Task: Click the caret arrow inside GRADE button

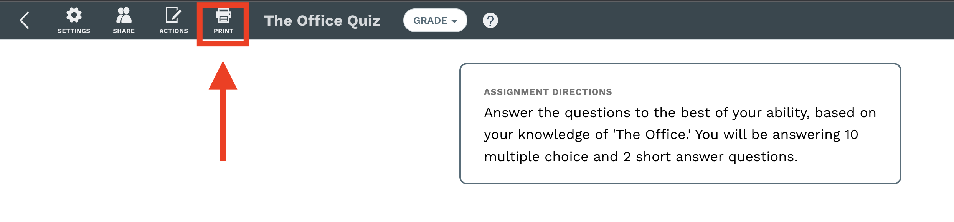Action: [454, 21]
